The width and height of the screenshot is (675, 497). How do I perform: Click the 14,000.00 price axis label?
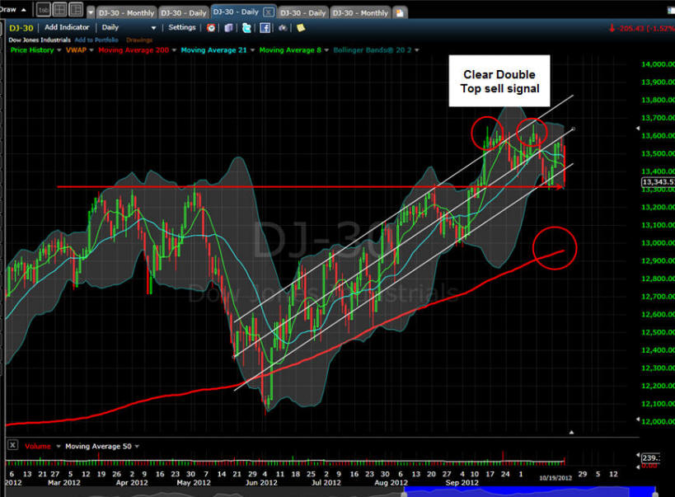[658, 64]
